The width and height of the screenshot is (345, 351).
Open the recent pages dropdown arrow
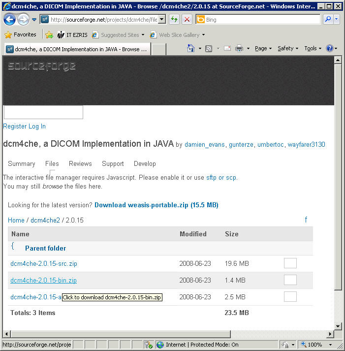tap(34, 20)
